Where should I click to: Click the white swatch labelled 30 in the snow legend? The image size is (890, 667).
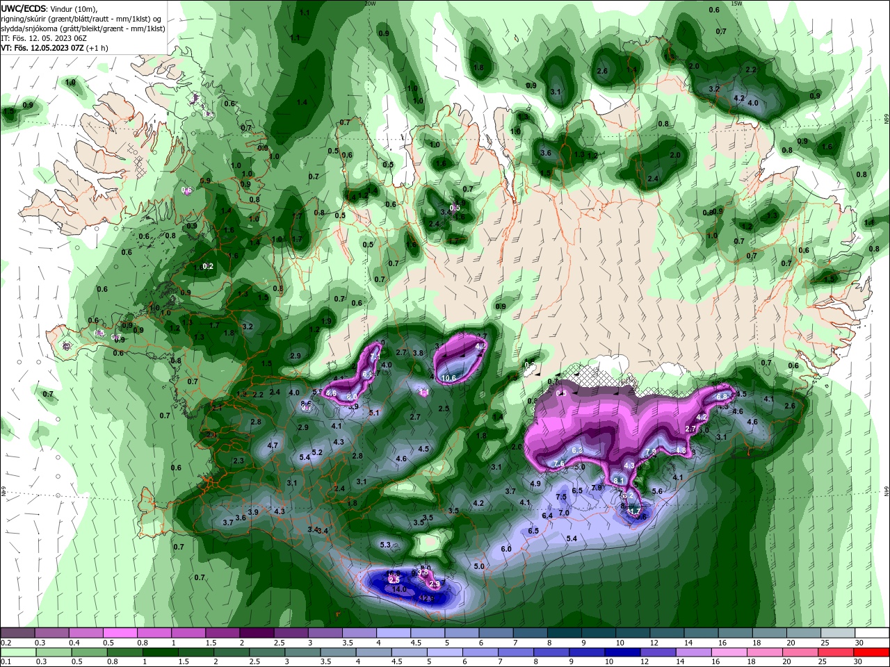click(872, 633)
